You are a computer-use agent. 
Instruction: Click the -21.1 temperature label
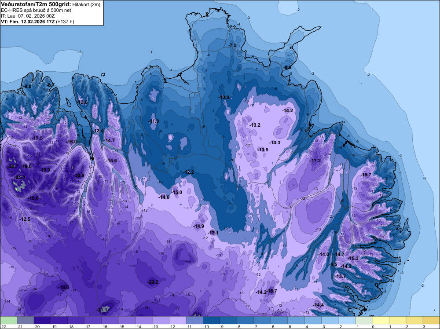(x=102, y=310)
